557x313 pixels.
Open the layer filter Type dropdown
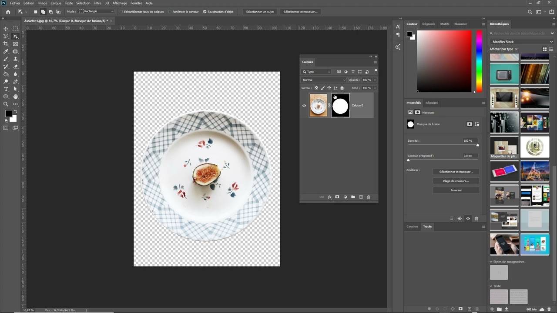pyautogui.click(x=316, y=72)
